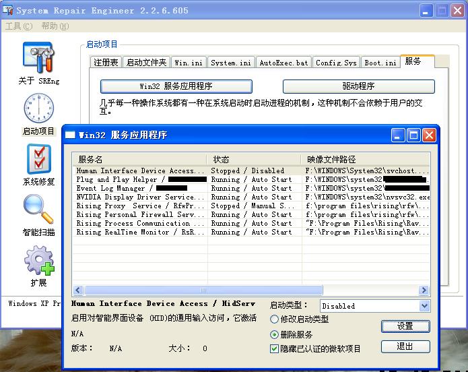Image resolution: width=468 pixels, height=372 pixels.
Task: Switch to the Boot.ini tab
Action: [380, 62]
